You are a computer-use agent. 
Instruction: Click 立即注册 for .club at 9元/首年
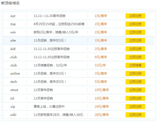click(x=135, y=57)
